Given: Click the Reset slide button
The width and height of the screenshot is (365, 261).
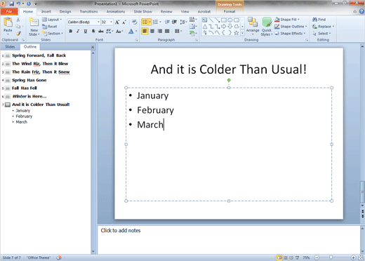Looking at the screenshot, I should [x=50, y=27].
